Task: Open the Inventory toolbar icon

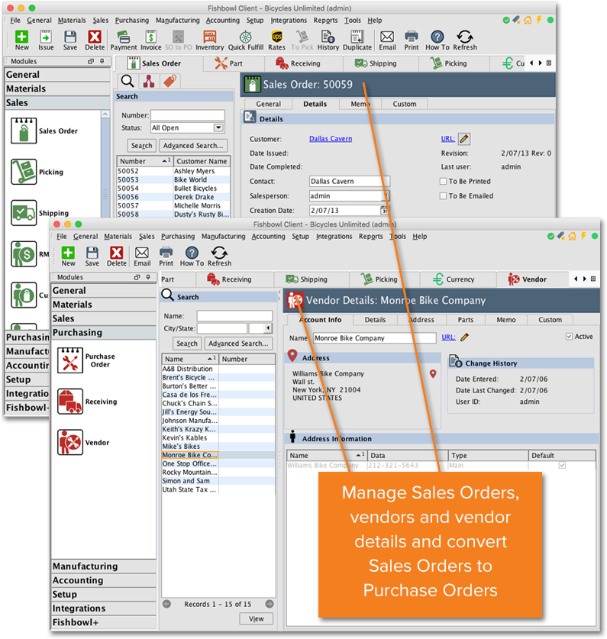Action: click(209, 37)
